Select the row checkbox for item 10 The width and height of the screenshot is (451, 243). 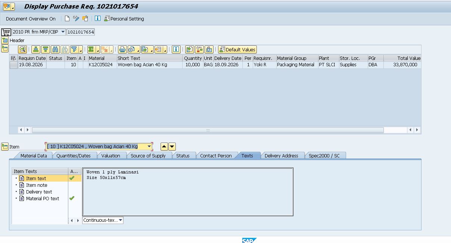pyautogui.click(x=13, y=65)
